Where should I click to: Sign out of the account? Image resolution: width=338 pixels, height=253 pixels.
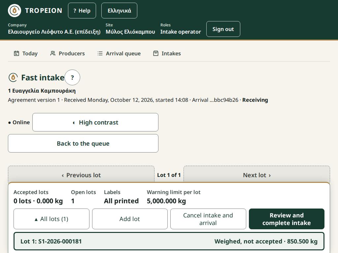223,29
